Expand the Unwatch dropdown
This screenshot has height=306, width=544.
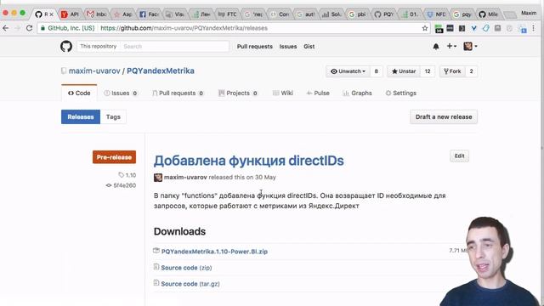tap(348, 71)
